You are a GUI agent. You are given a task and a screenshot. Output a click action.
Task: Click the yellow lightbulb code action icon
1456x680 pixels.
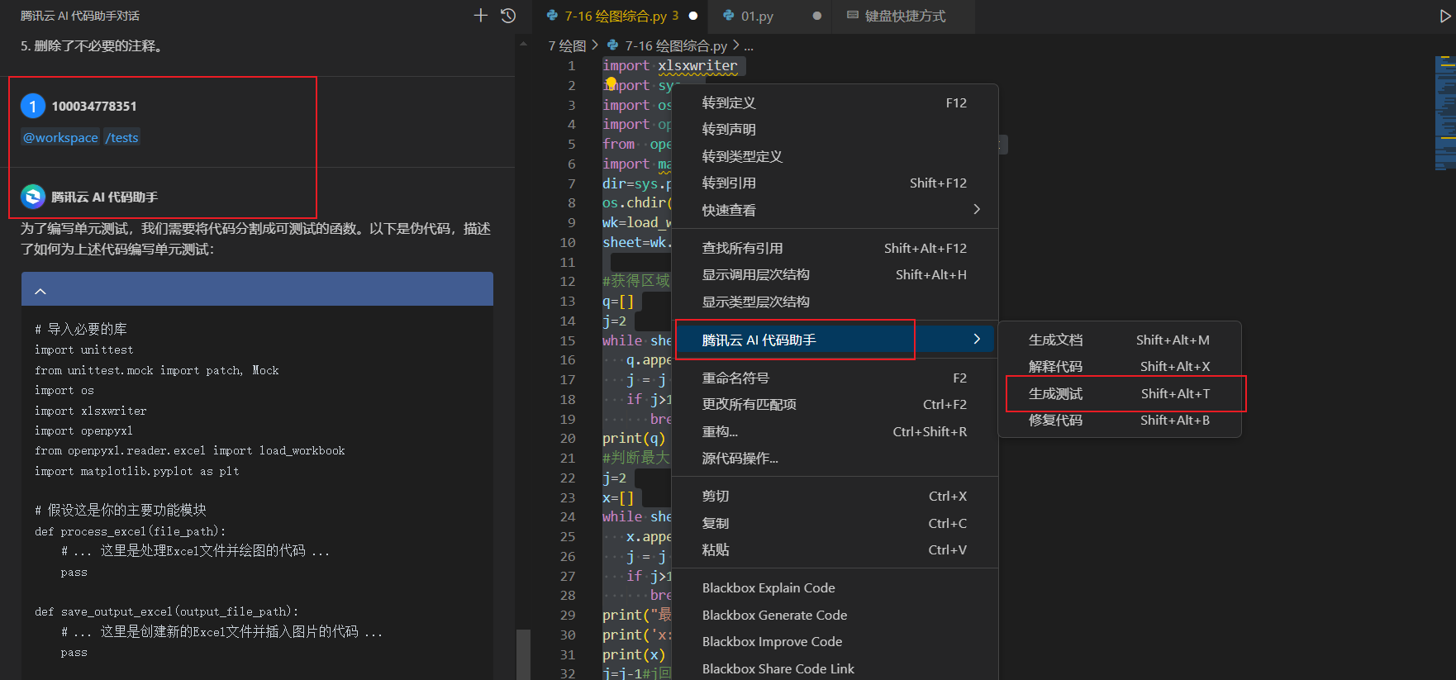(611, 83)
